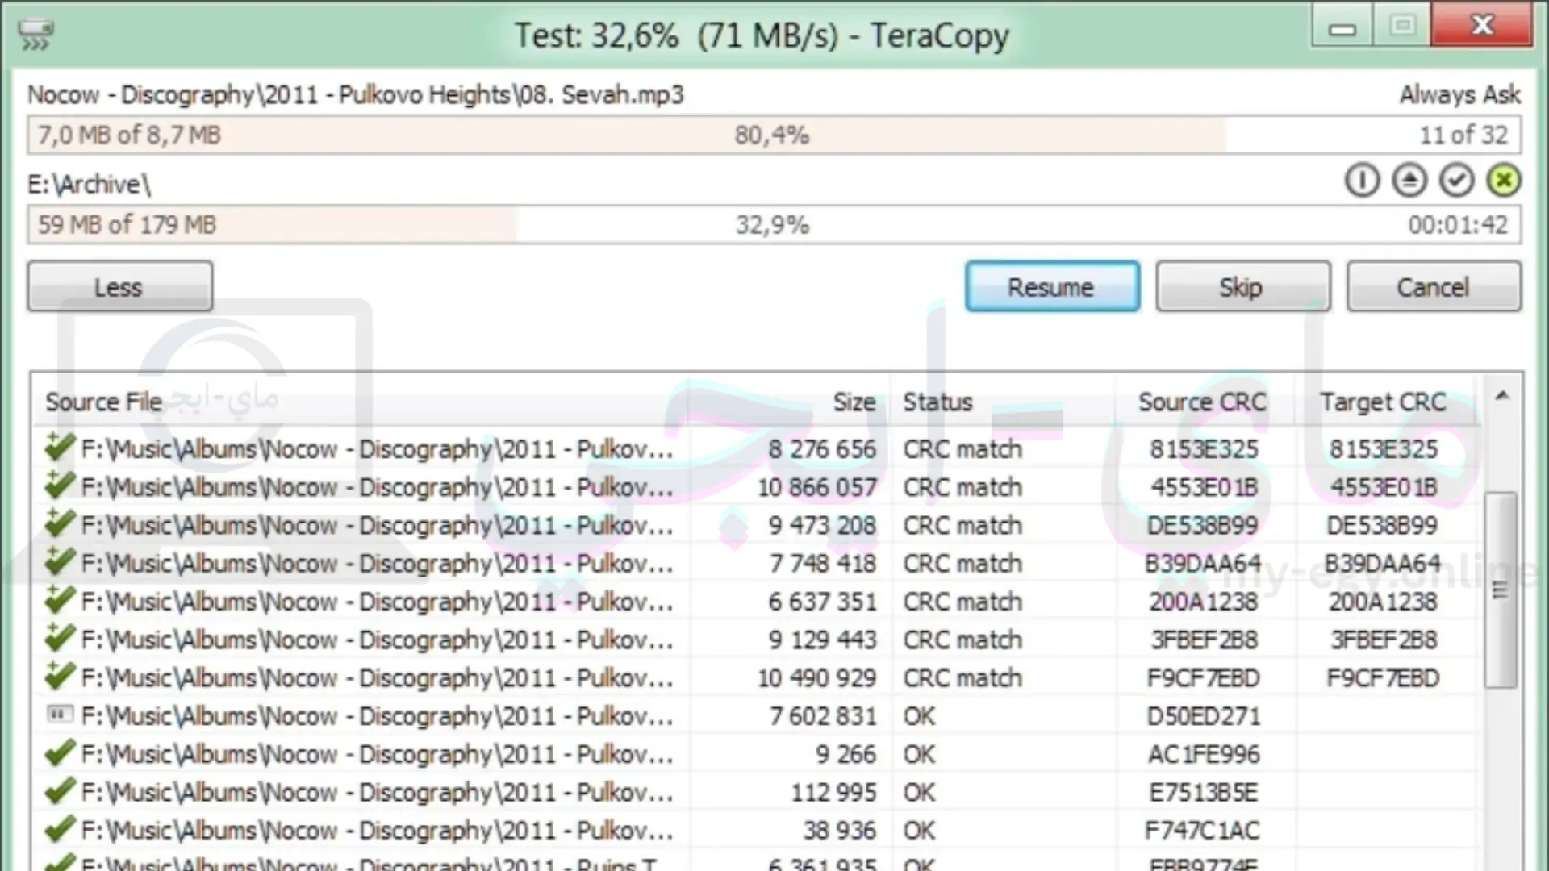Click Source CRC value D50ED271
Image resolution: width=1549 pixels, height=871 pixels.
click(1203, 716)
